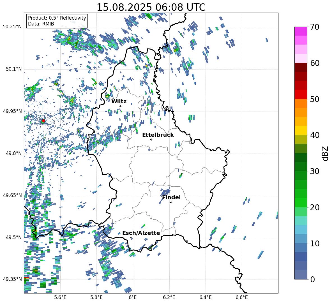332x303 pixels.
Task: Pick the olive swatch just below 40 dBZ
Action: [301, 139]
